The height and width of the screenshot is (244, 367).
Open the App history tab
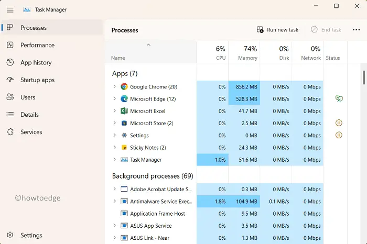(52, 62)
